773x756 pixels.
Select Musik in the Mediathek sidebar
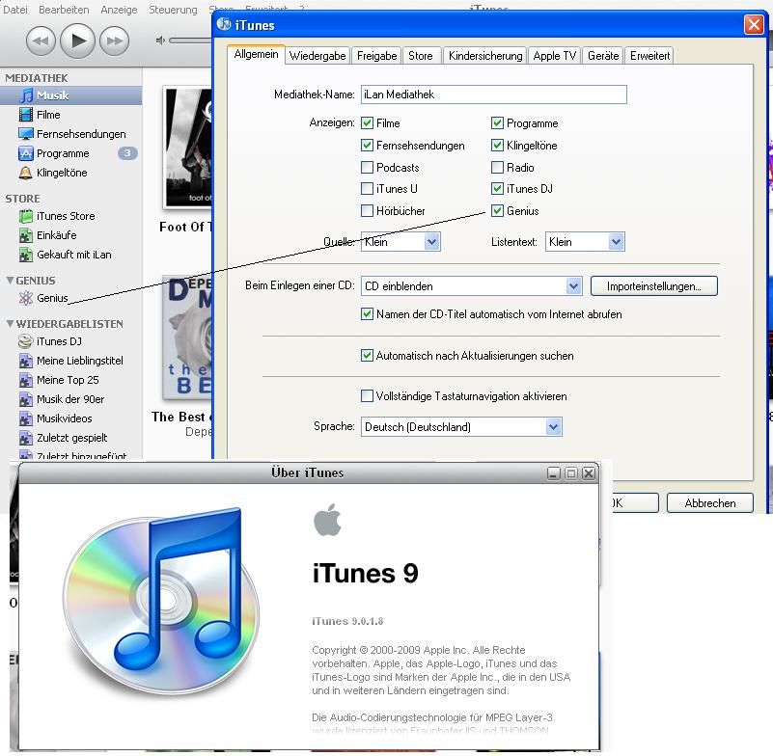71,95
